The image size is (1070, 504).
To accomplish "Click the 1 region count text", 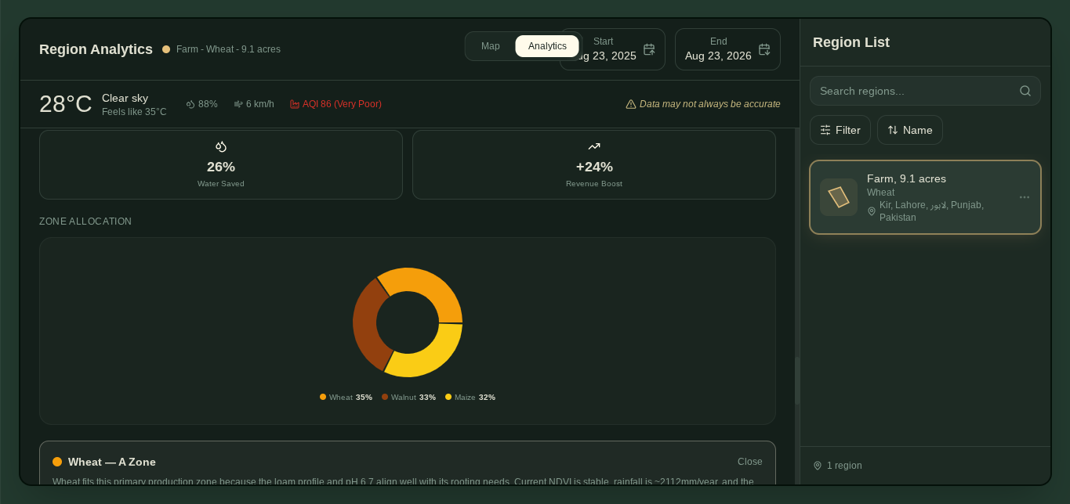I will tap(844, 466).
